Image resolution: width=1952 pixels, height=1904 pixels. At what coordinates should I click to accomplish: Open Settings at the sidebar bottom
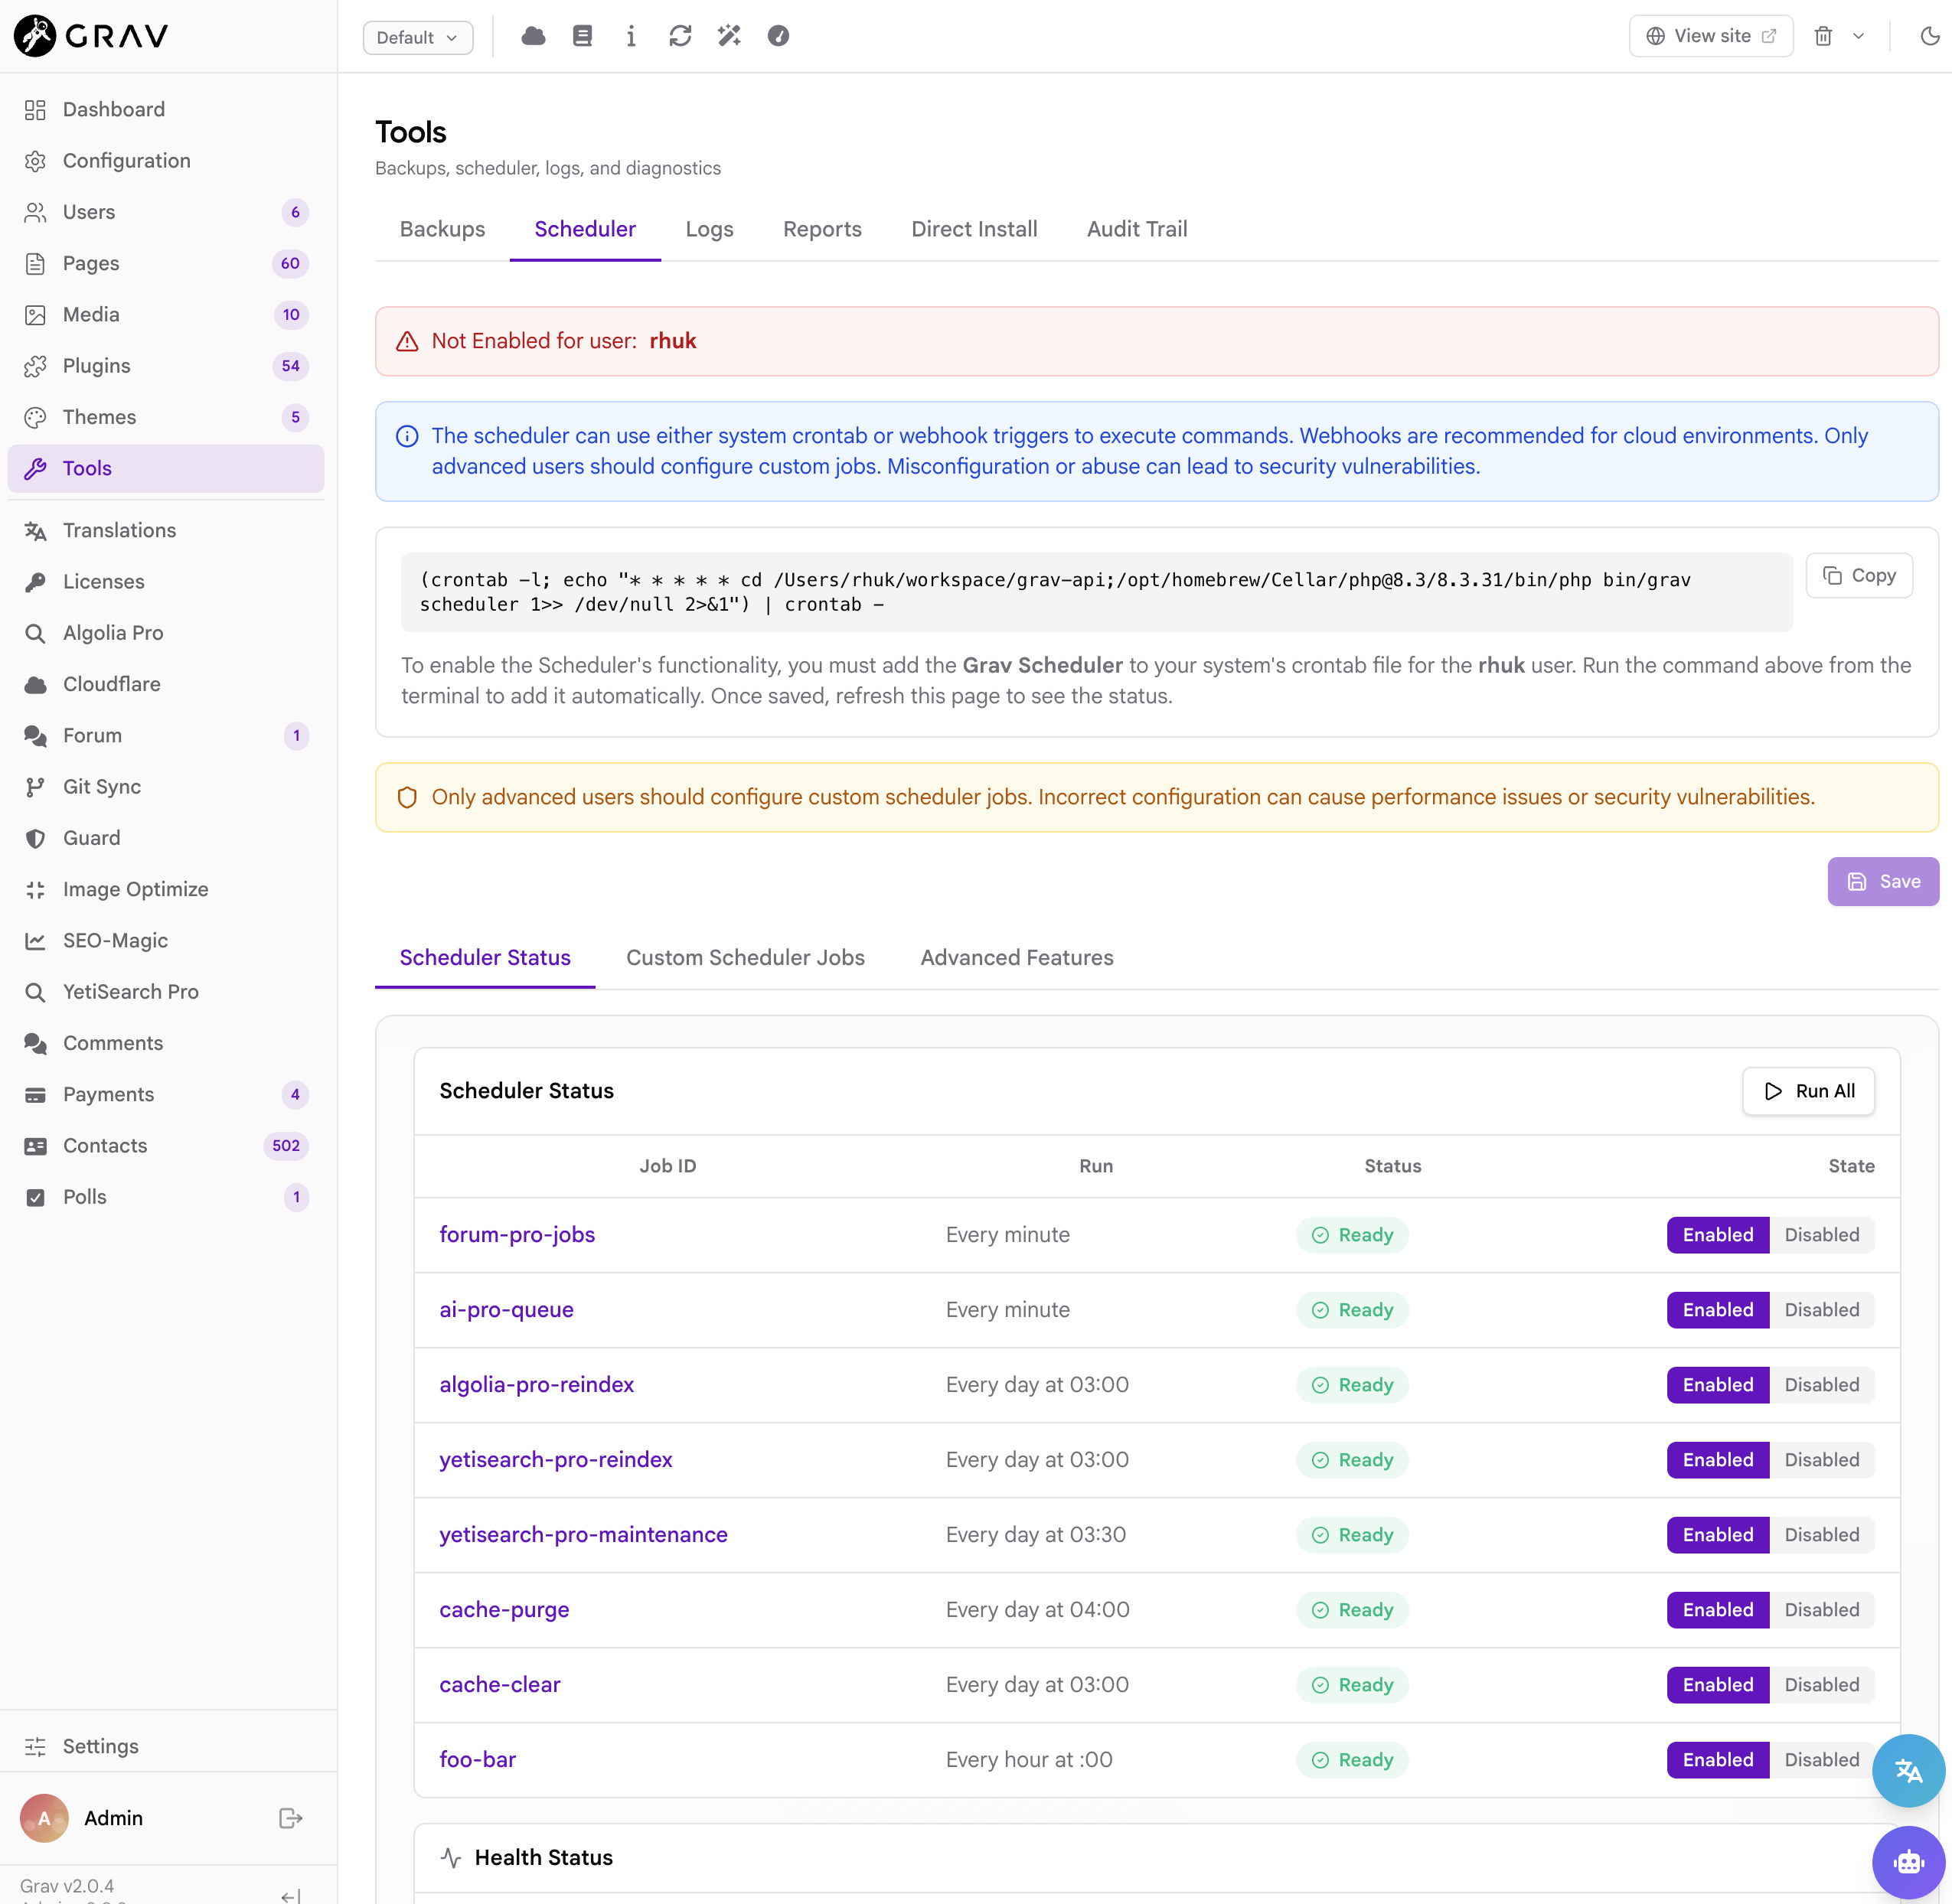pos(166,1746)
